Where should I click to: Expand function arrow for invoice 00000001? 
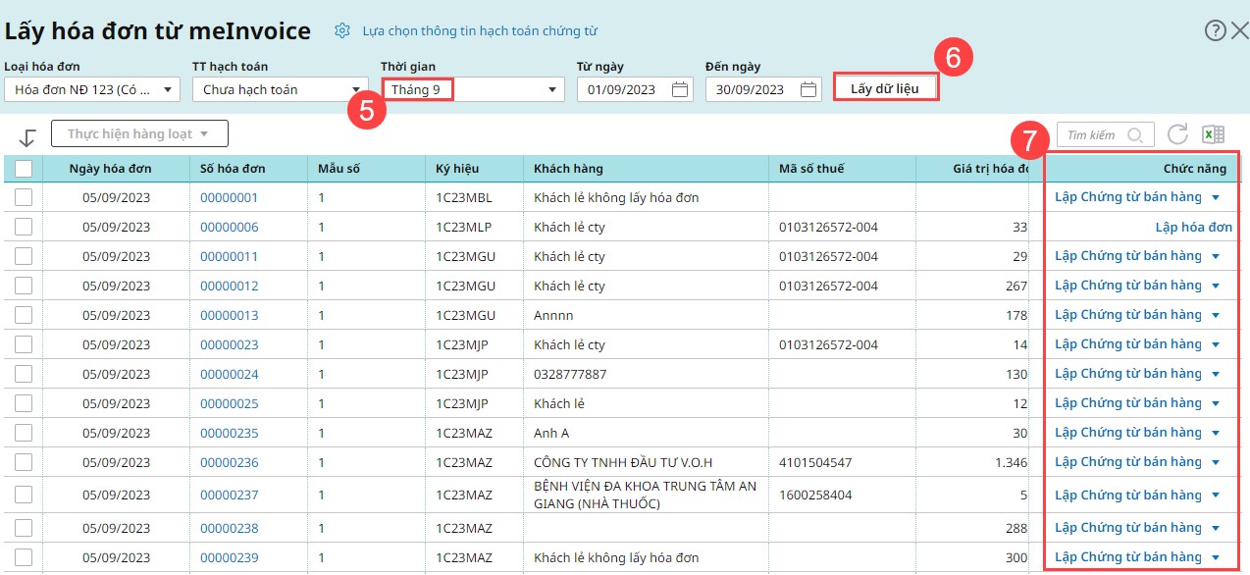coord(1216,197)
